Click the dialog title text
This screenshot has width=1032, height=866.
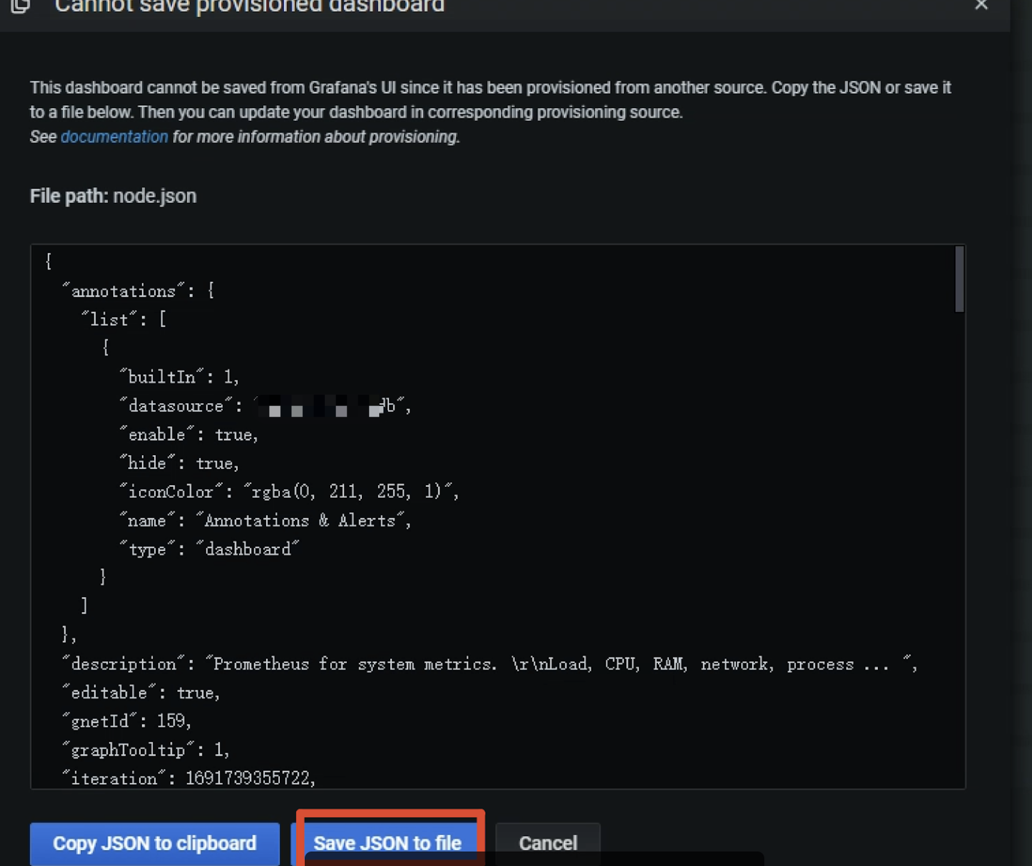(x=249, y=6)
